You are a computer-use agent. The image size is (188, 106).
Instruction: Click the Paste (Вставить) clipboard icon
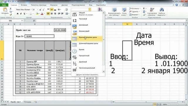pyautogui.click(x=5, y=10)
